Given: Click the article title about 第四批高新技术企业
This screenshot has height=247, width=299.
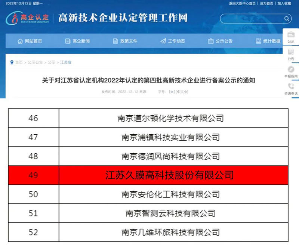Looking at the screenshot, I should (x=148, y=80).
